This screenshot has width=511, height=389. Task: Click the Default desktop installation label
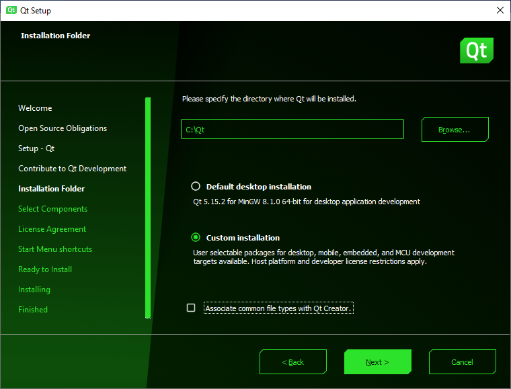pos(259,187)
